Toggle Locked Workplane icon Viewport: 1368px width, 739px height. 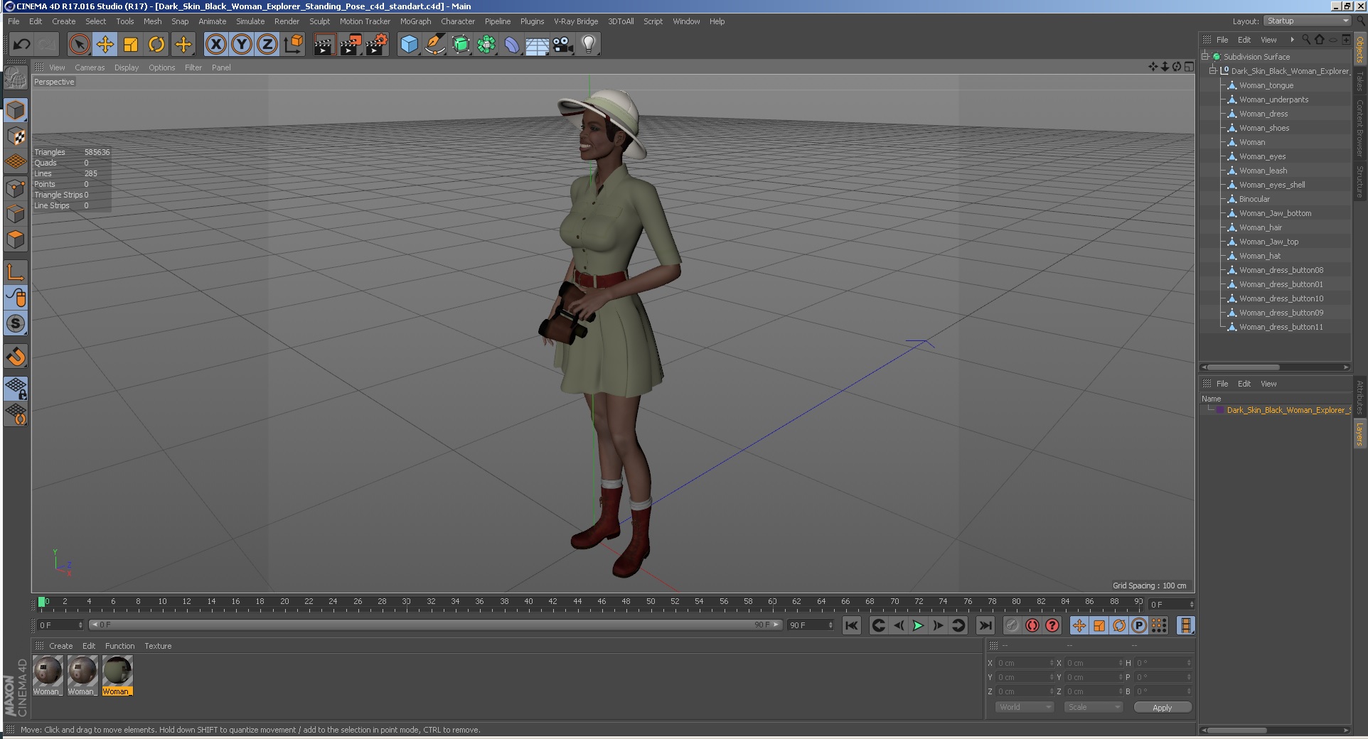16,388
